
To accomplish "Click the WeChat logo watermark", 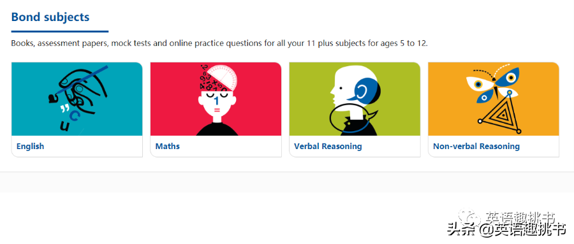I will tap(469, 218).
